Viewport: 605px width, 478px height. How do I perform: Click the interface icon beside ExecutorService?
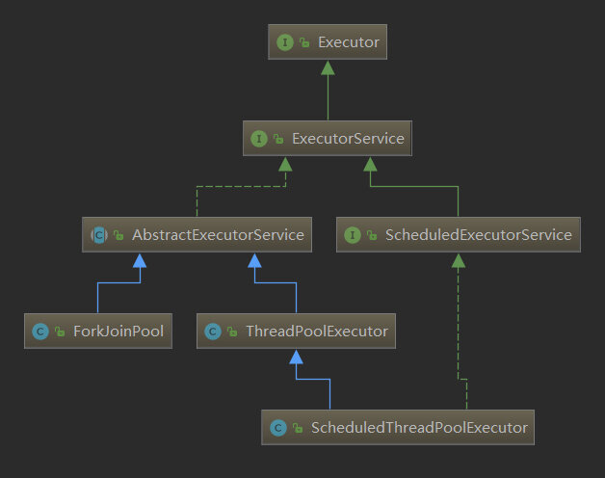click(259, 139)
